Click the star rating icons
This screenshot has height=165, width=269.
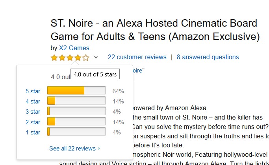(x=70, y=58)
